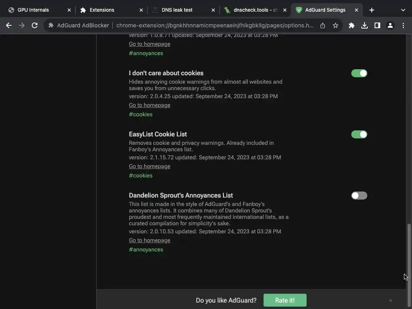Screen dimensions: 412x309
Task: Open the Extensions puzzle icon in toolbar
Action: point(352,25)
